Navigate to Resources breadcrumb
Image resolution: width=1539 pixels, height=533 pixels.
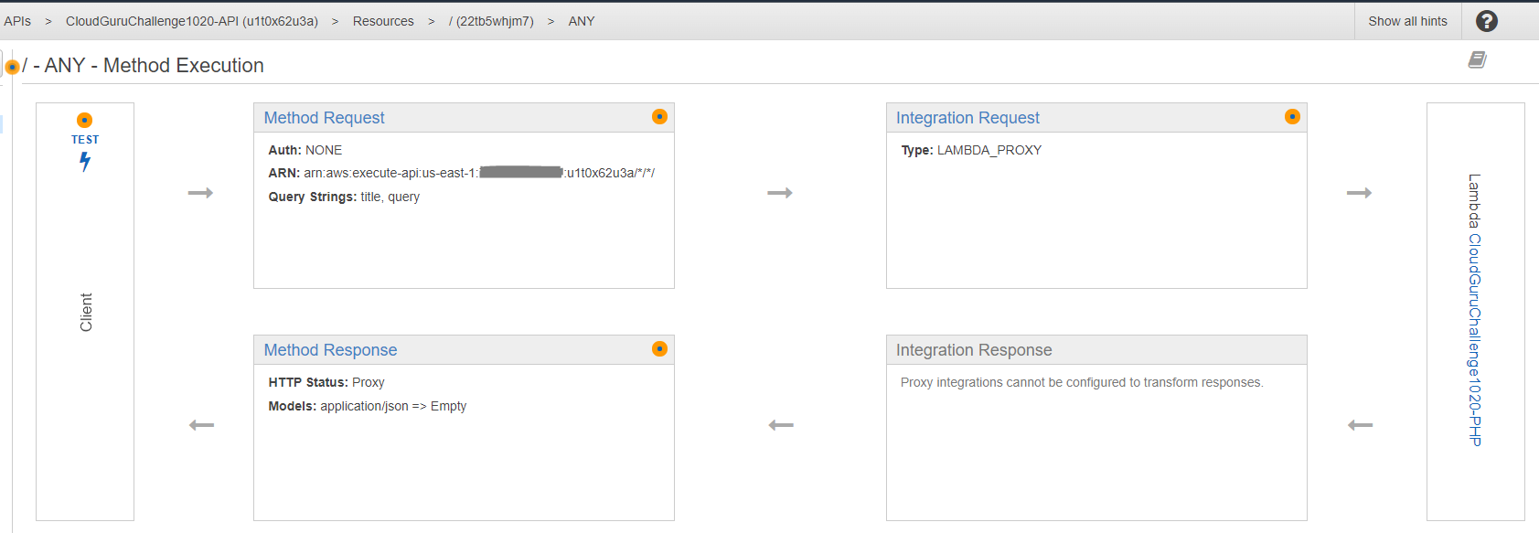coord(383,21)
